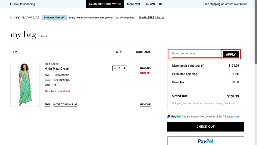Decrease quantity with the minus button
The width and height of the screenshot is (257, 145).
click(x=115, y=68)
